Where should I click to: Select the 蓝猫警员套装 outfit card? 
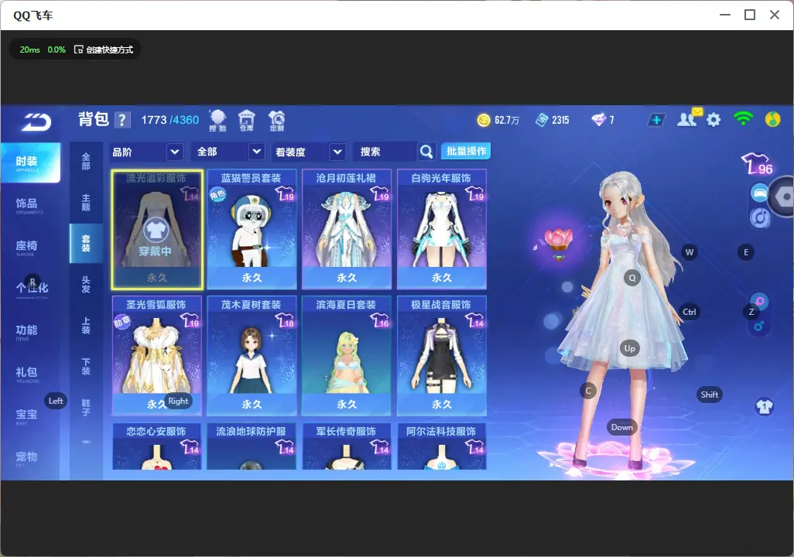252,230
